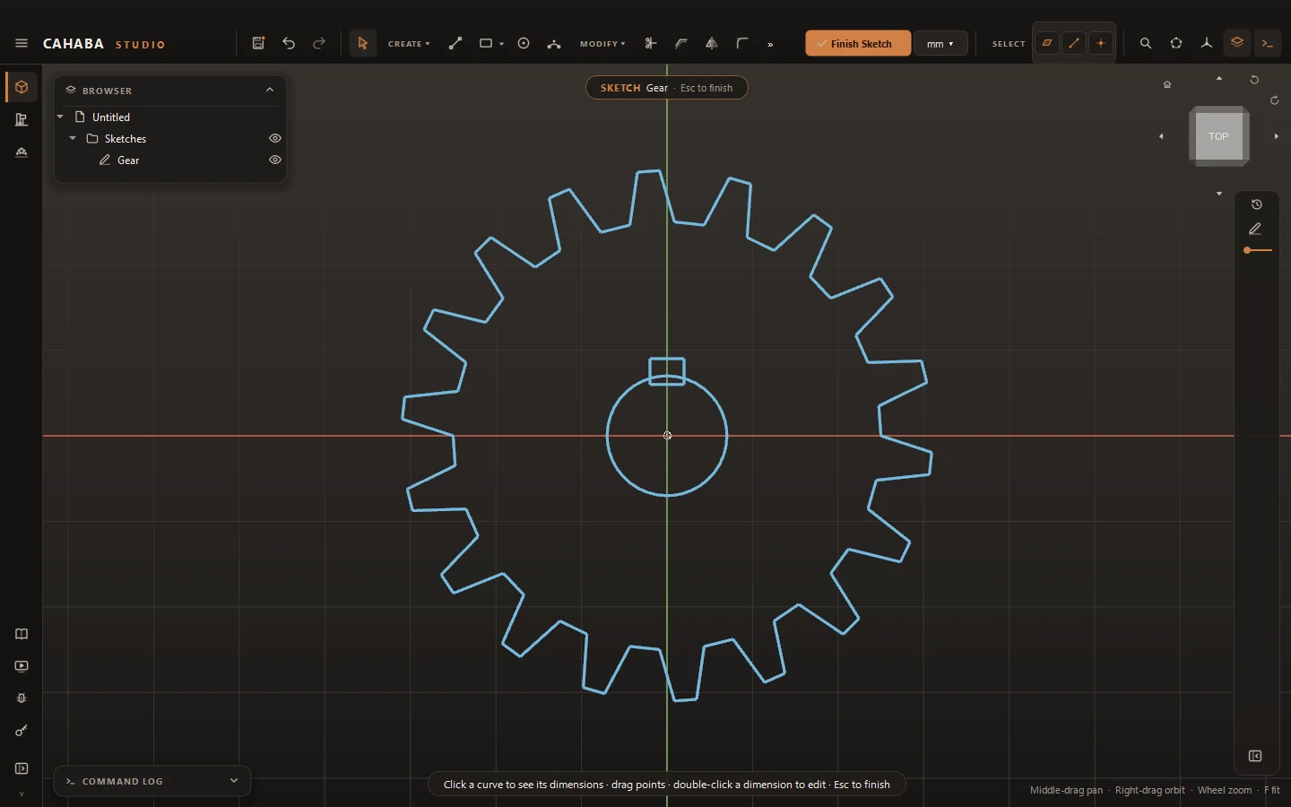Image resolution: width=1291 pixels, height=807 pixels.
Task: Open the mm units dropdown
Action: 940,43
